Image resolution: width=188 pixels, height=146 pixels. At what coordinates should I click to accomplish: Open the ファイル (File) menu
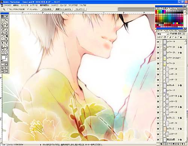pos(8,5)
